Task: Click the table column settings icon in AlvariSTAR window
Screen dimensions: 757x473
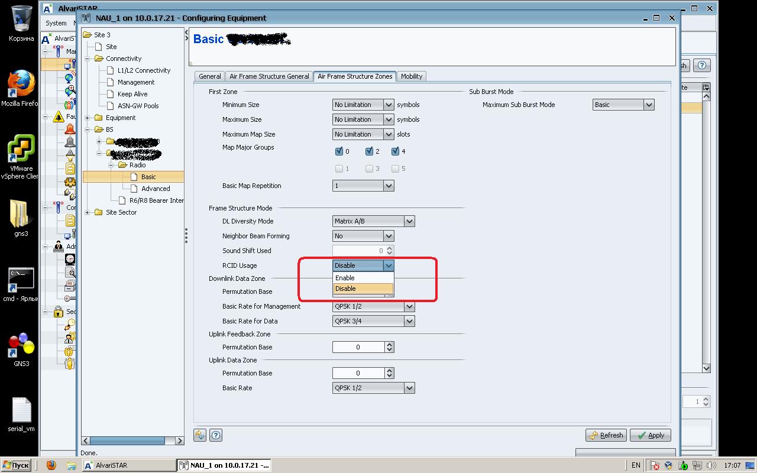Action: tap(706, 88)
